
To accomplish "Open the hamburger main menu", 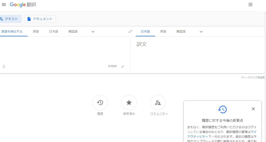I will pos(4,5).
